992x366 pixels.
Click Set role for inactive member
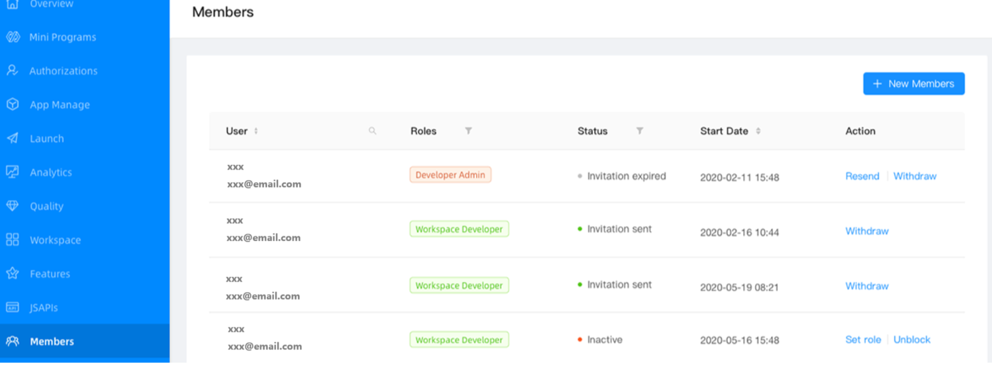coord(863,340)
